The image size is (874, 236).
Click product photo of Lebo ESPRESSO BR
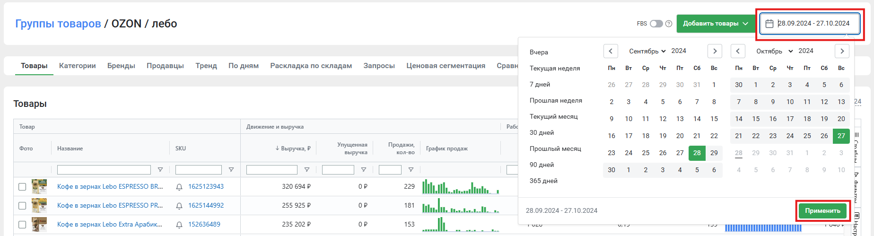[39, 187]
